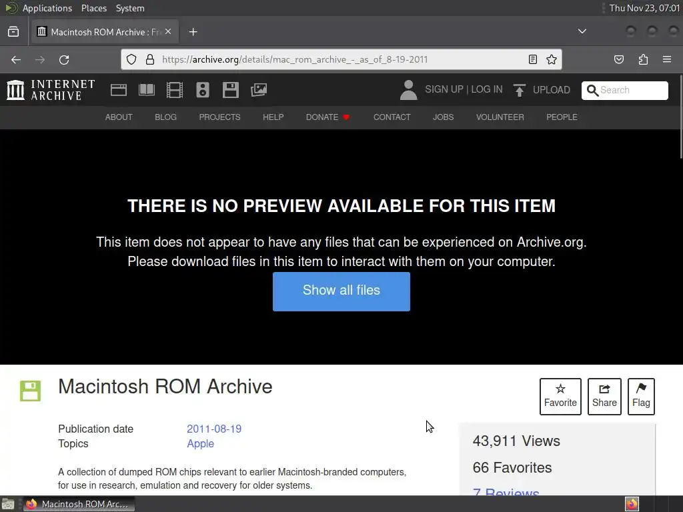Toggle reader view icon
The image size is (683, 512).
[532, 59]
